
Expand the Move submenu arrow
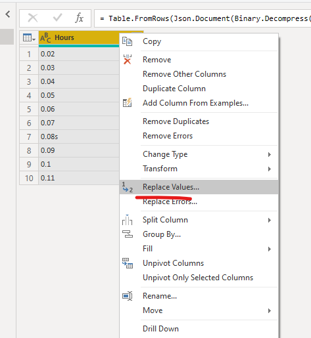tap(270, 310)
